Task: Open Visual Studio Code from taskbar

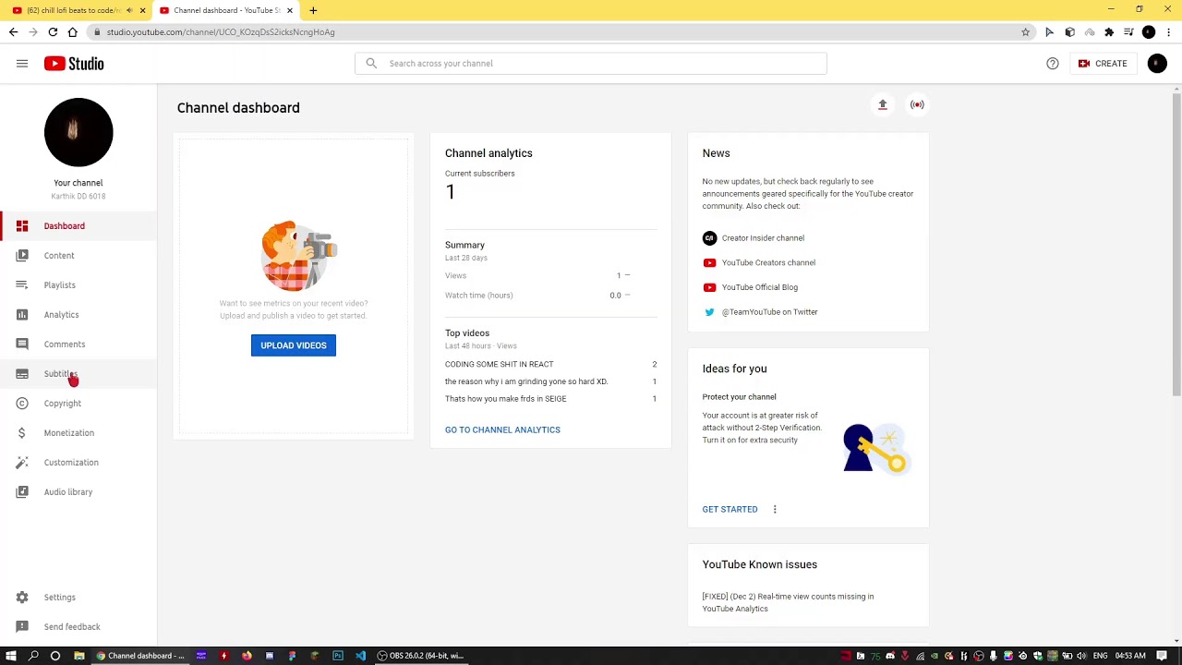Action: point(360,656)
